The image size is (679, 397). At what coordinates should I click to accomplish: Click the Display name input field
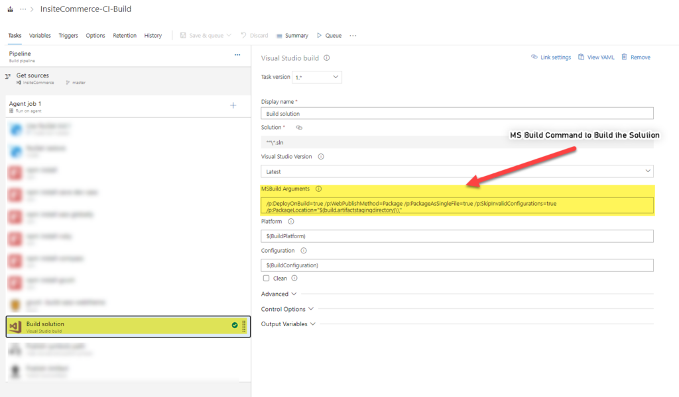457,114
